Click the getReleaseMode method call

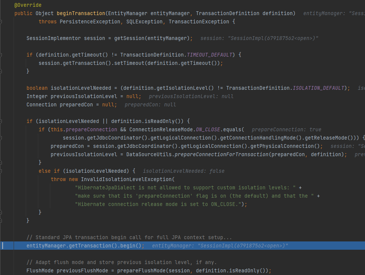pyautogui.click(x=326, y=138)
